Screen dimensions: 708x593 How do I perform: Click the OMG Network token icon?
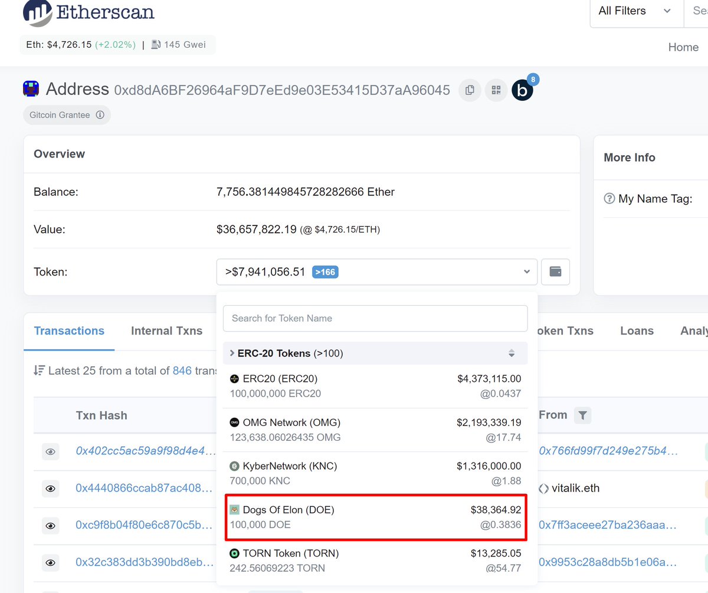coord(234,422)
